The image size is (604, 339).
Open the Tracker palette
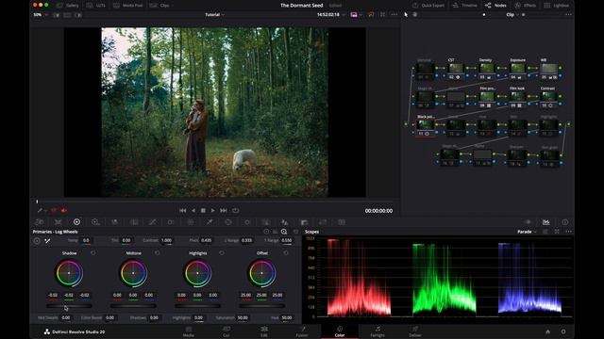(247, 222)
